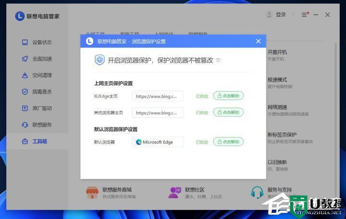Open the 以旧换新 tool

click(277, 162)
